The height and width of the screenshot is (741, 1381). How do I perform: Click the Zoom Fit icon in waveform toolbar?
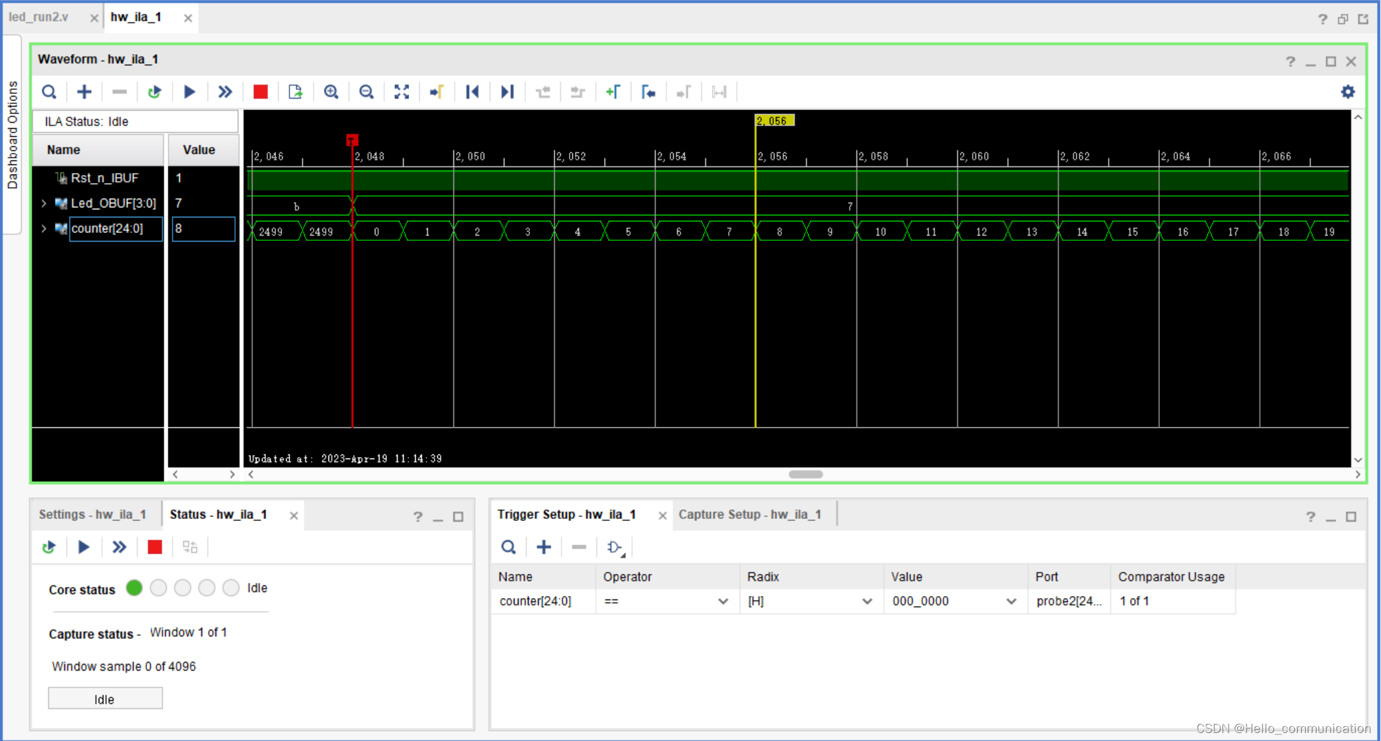[x=402, y=92]
